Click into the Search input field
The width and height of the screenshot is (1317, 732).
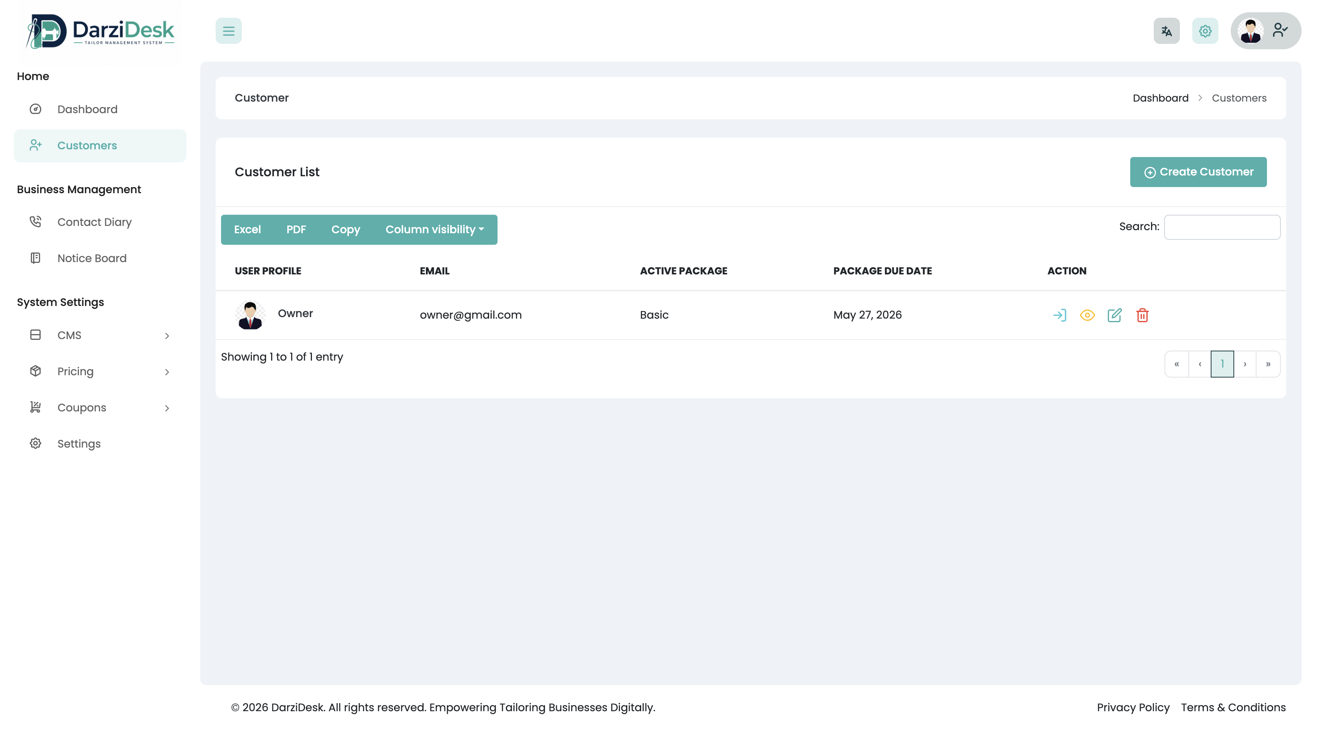(1222, 227)
